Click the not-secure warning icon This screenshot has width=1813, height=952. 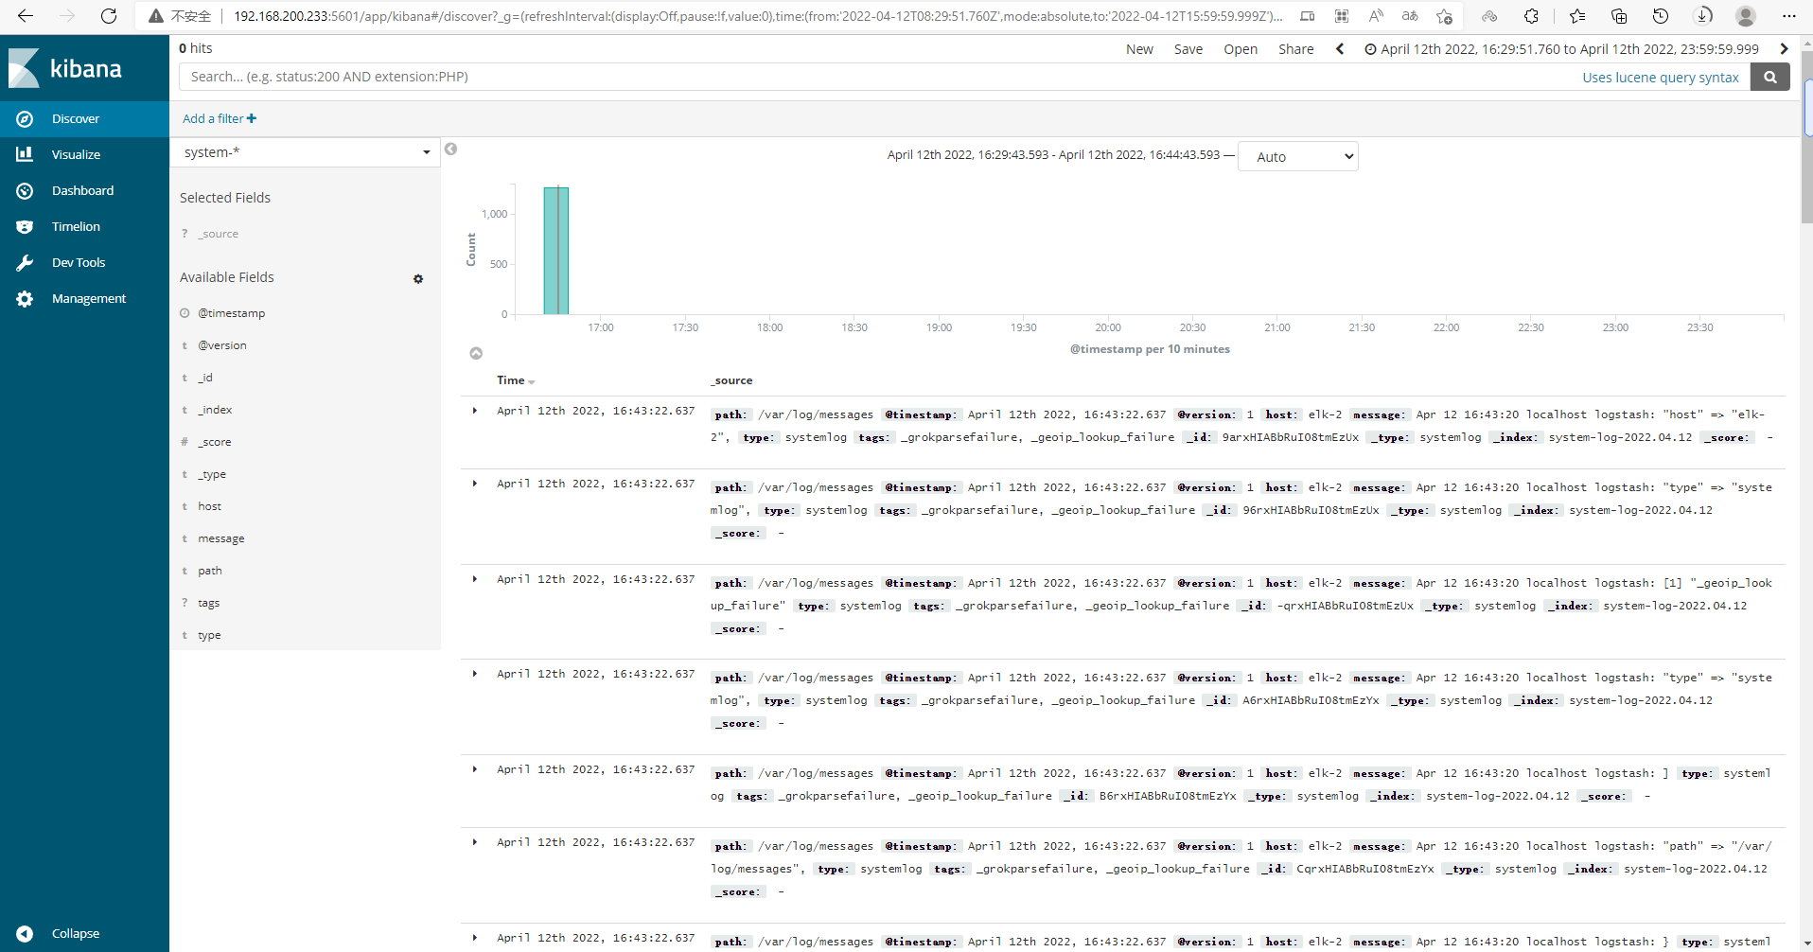point(156,16)
